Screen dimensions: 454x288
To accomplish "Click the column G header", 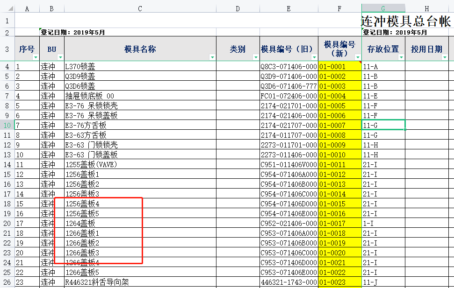I will point(383,8).
